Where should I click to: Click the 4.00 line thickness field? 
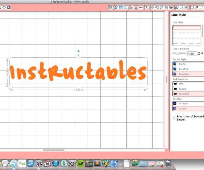pos(192,54)
